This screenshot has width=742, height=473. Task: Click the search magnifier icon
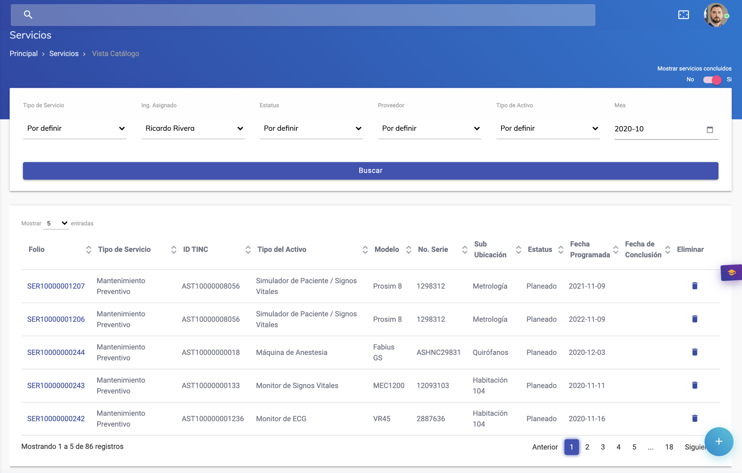tap(28, 15)
